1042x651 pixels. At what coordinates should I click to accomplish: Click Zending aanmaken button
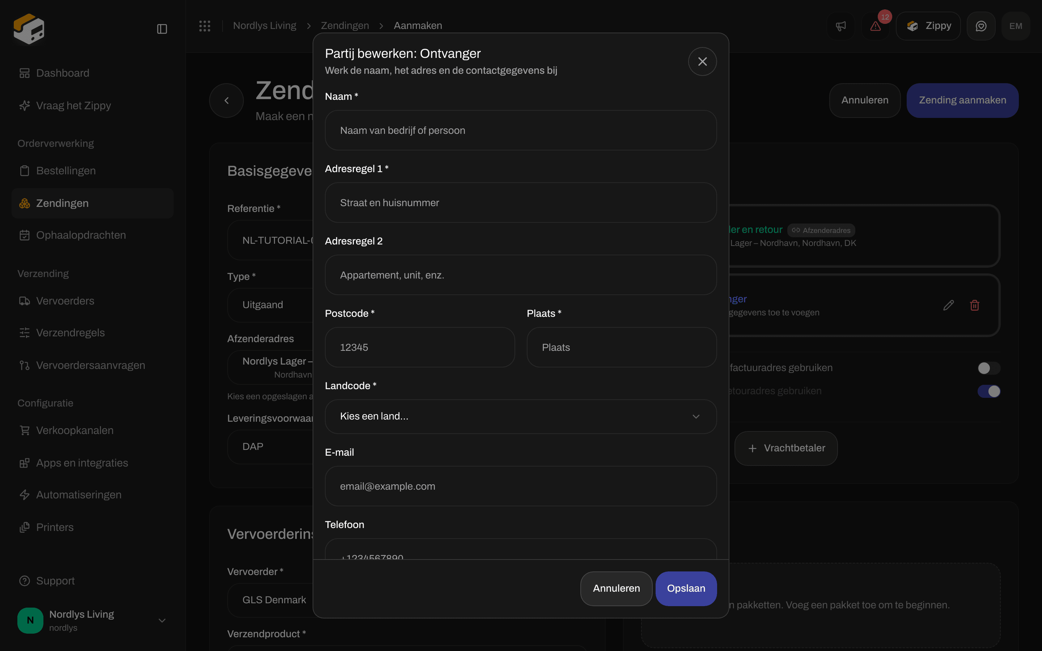962,100
